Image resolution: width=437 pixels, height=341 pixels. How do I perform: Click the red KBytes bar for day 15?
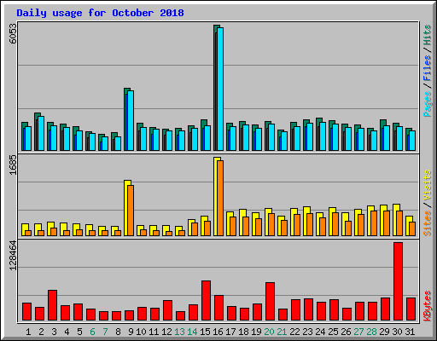[x=206, y=301]
